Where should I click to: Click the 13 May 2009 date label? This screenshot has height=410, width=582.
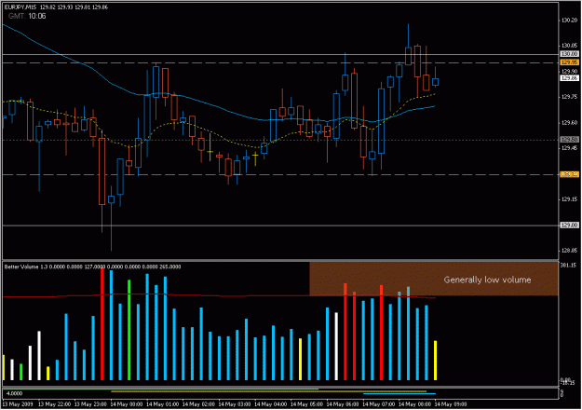pos(18,404)
